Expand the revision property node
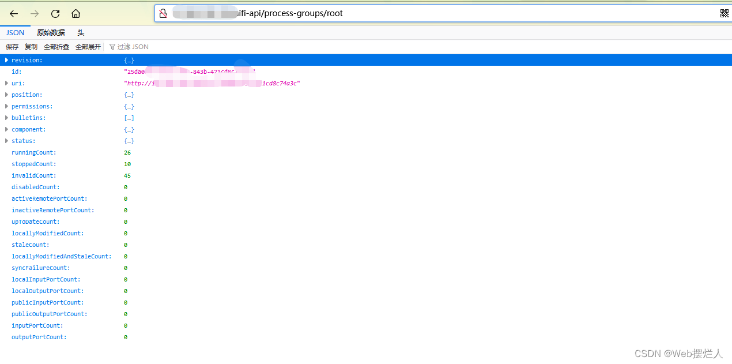Screen dimensions: 732x364 tap(6, 59)
